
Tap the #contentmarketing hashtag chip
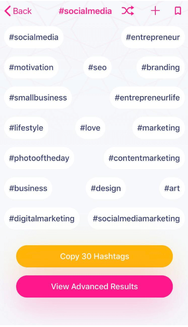[x=144, y=158]
